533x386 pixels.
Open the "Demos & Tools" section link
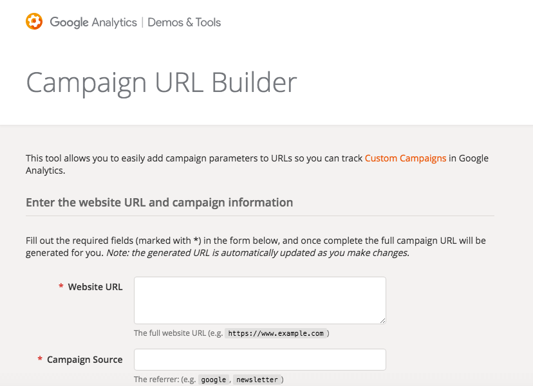click(184, 21)
